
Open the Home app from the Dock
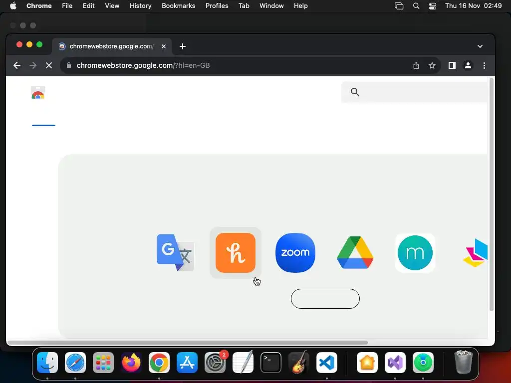coord(367,363)
